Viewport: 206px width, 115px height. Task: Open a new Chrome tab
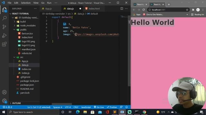click(169, 4)
